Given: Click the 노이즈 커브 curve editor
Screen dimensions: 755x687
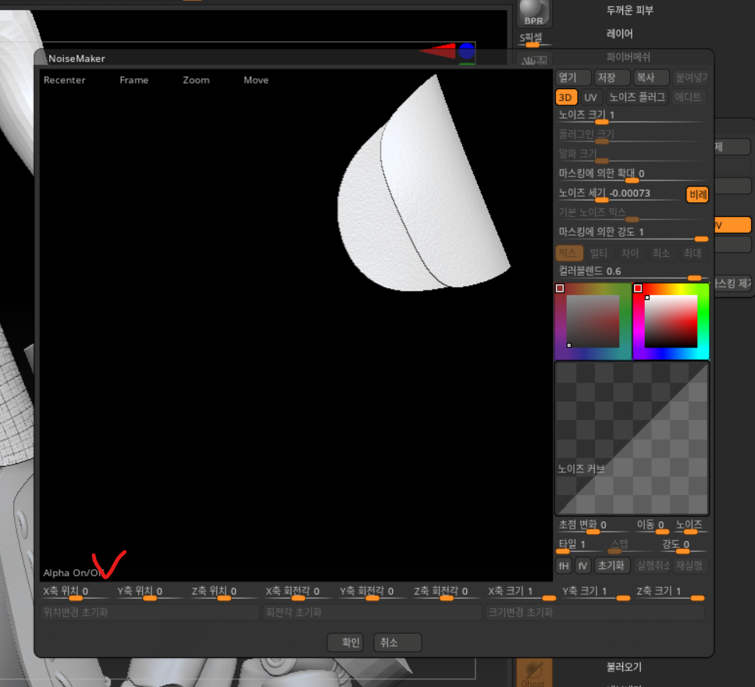Looking at the screenshot, I should [632, 438].
